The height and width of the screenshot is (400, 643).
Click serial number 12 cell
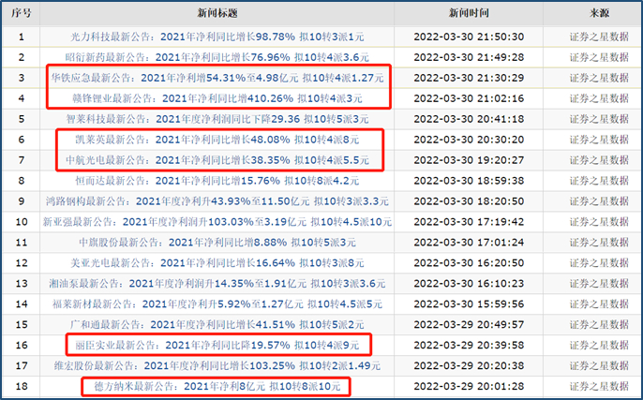click(x=22, y=262)
